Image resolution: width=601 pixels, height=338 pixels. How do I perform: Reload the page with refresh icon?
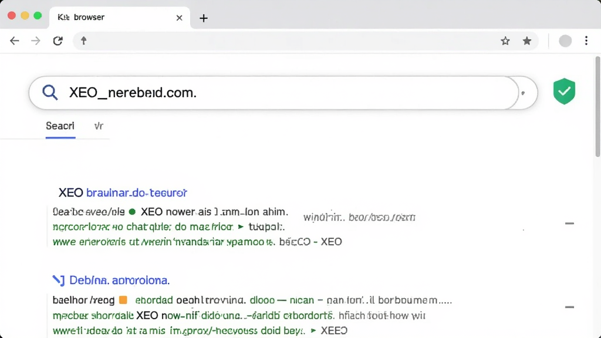click(x=58, y=40)
